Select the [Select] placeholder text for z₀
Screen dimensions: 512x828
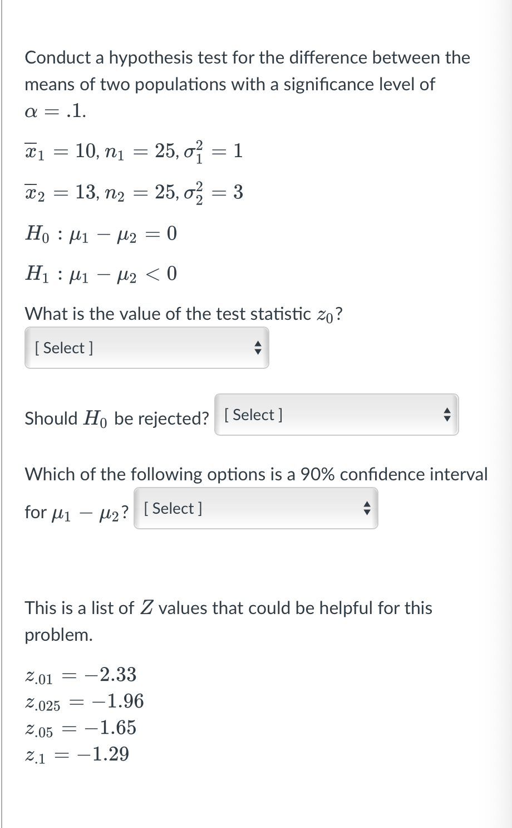(x=63, y=348)
